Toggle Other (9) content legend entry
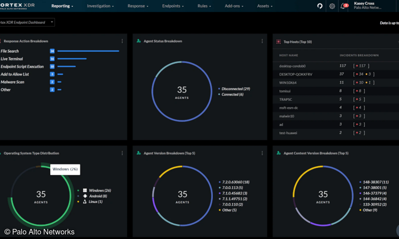Viewport: 399px width, 239px height. pos(368,210)
